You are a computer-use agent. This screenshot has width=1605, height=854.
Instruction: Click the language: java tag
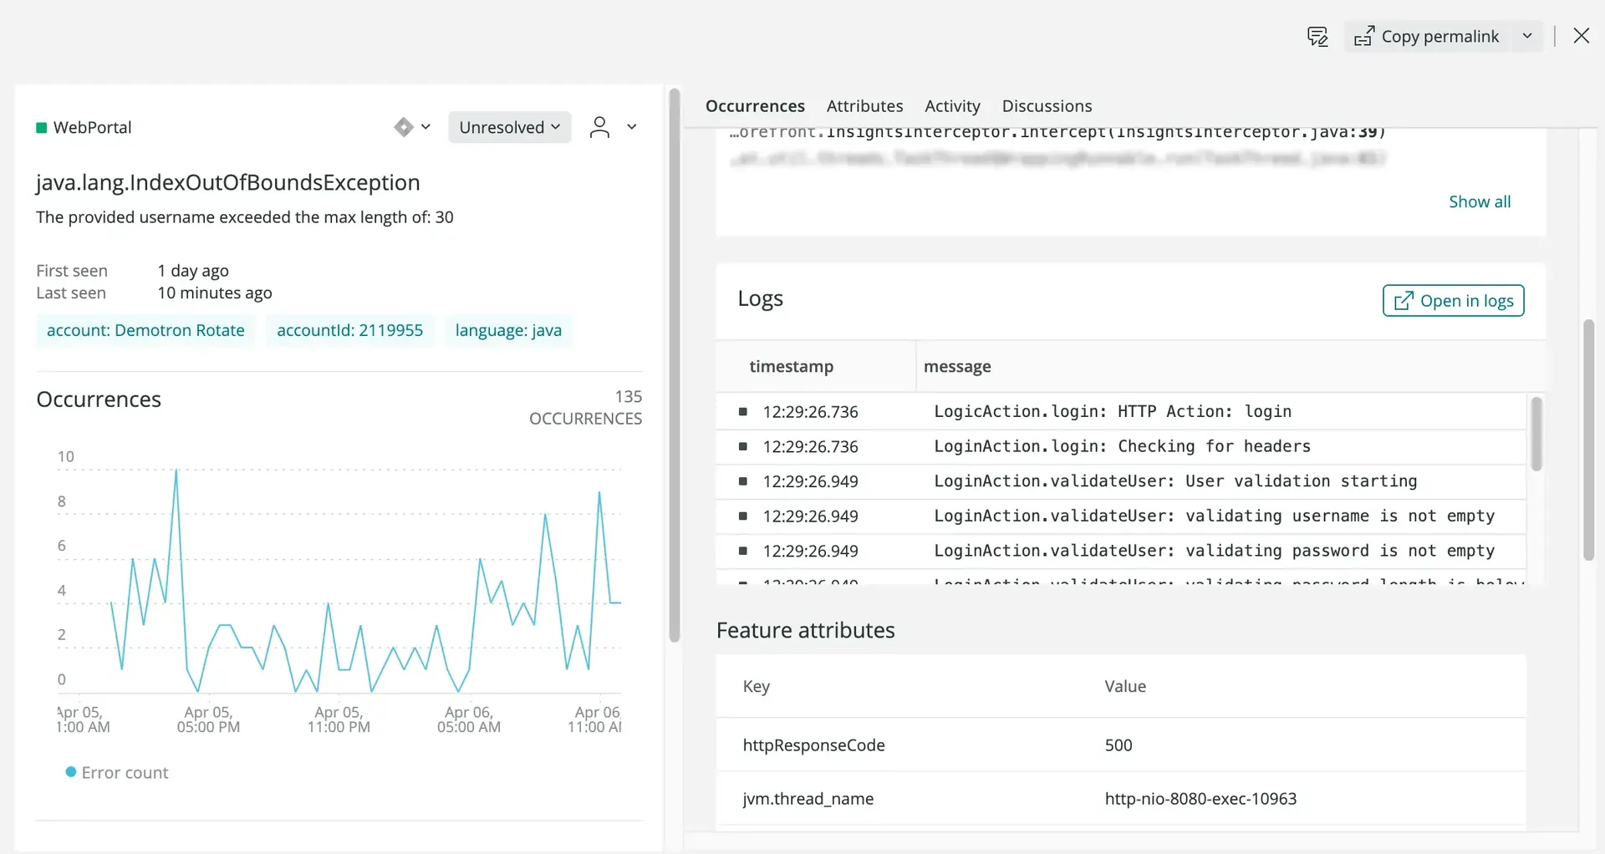(x=508, y=330)
